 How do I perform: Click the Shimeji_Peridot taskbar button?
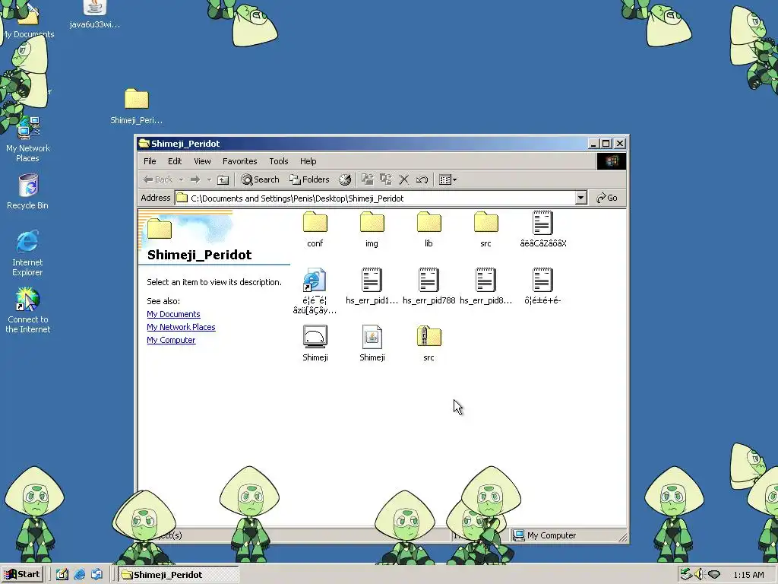pyautogui.click(x=178, y=575)
